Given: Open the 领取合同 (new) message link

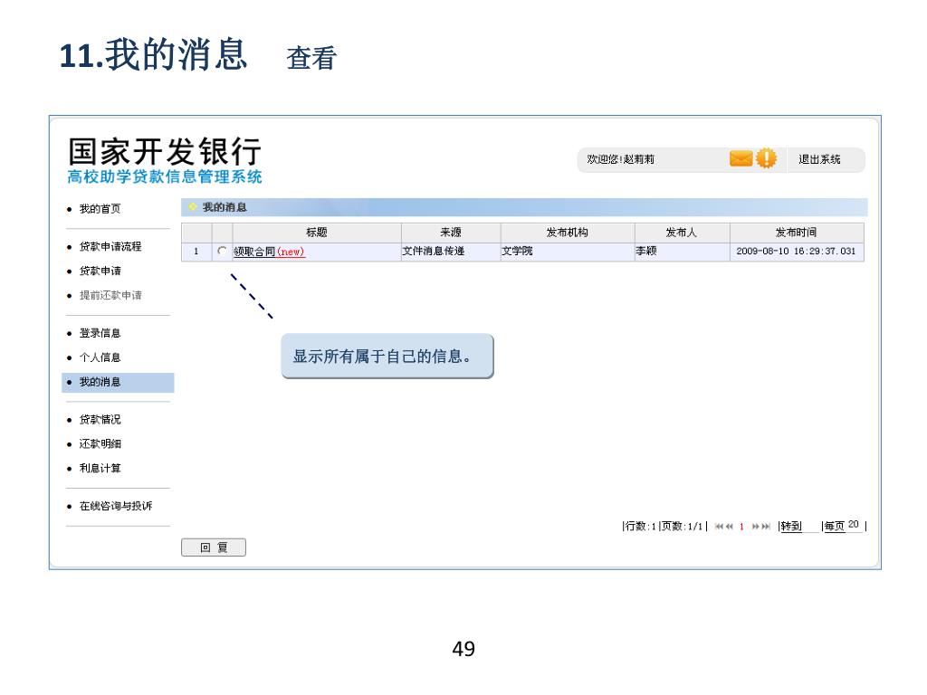Looking at the screenshot, I should (x=269, y=252).
